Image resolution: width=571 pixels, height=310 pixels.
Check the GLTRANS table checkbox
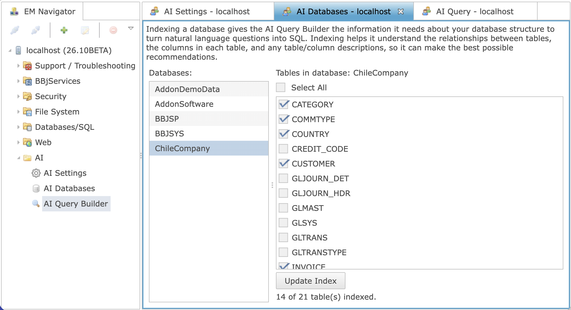283,237
